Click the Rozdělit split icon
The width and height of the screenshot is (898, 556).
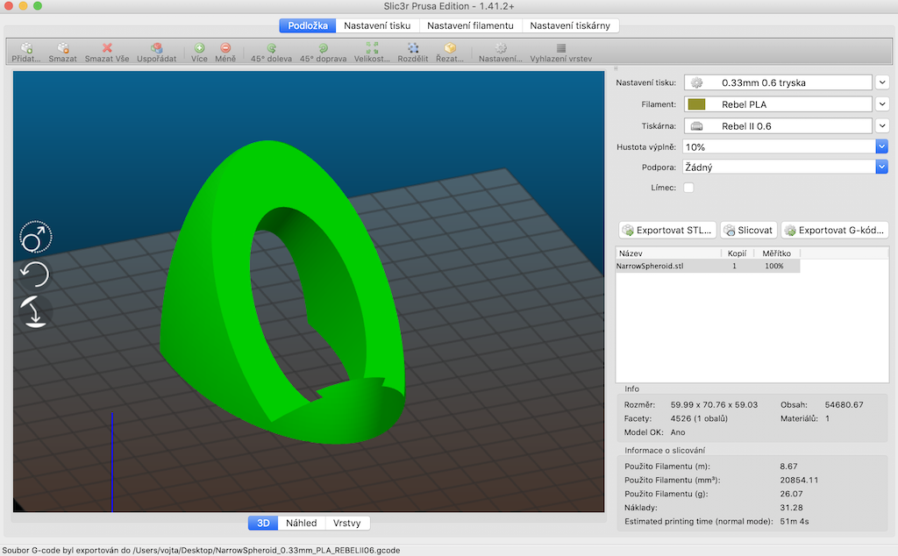(412, 49)
